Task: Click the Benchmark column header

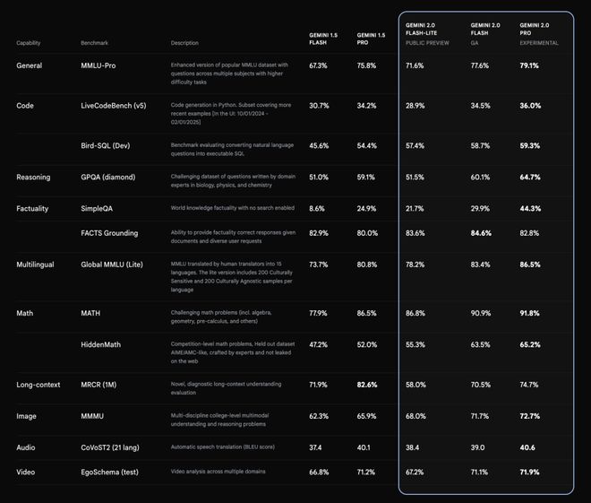Action: point(93,42)
